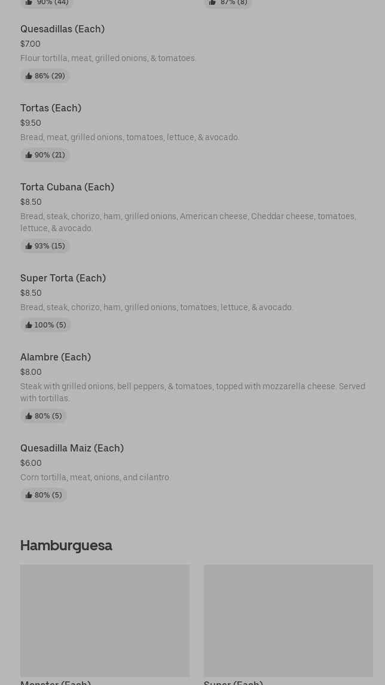
Task: Click the Super burger image thumbnail
Action: point(288,620)
